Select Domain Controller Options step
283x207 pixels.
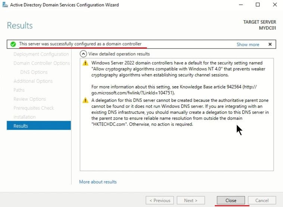point(42,63)
